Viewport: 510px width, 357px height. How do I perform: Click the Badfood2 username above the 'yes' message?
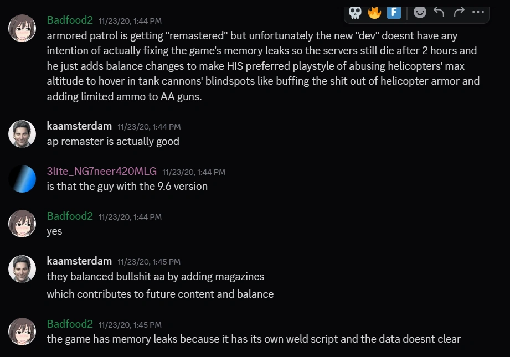(70, 216)
